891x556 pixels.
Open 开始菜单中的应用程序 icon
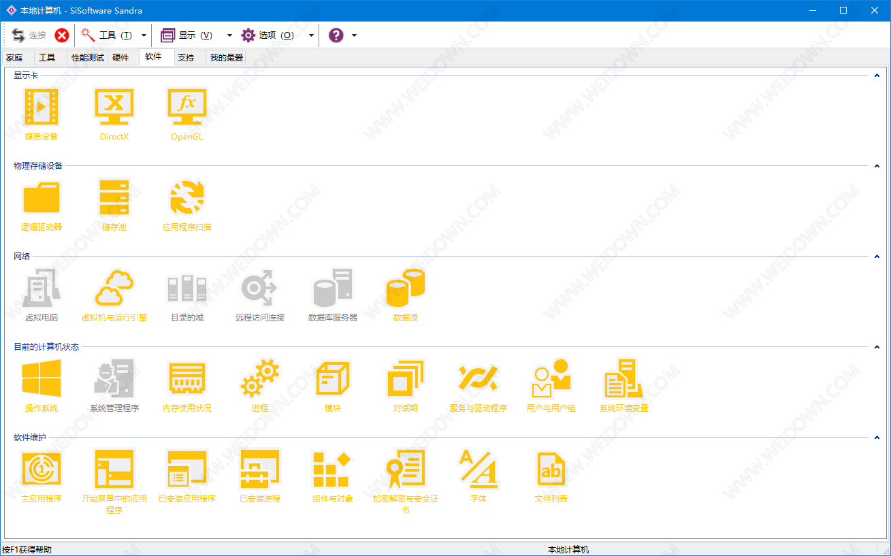(x=114, y=469)
